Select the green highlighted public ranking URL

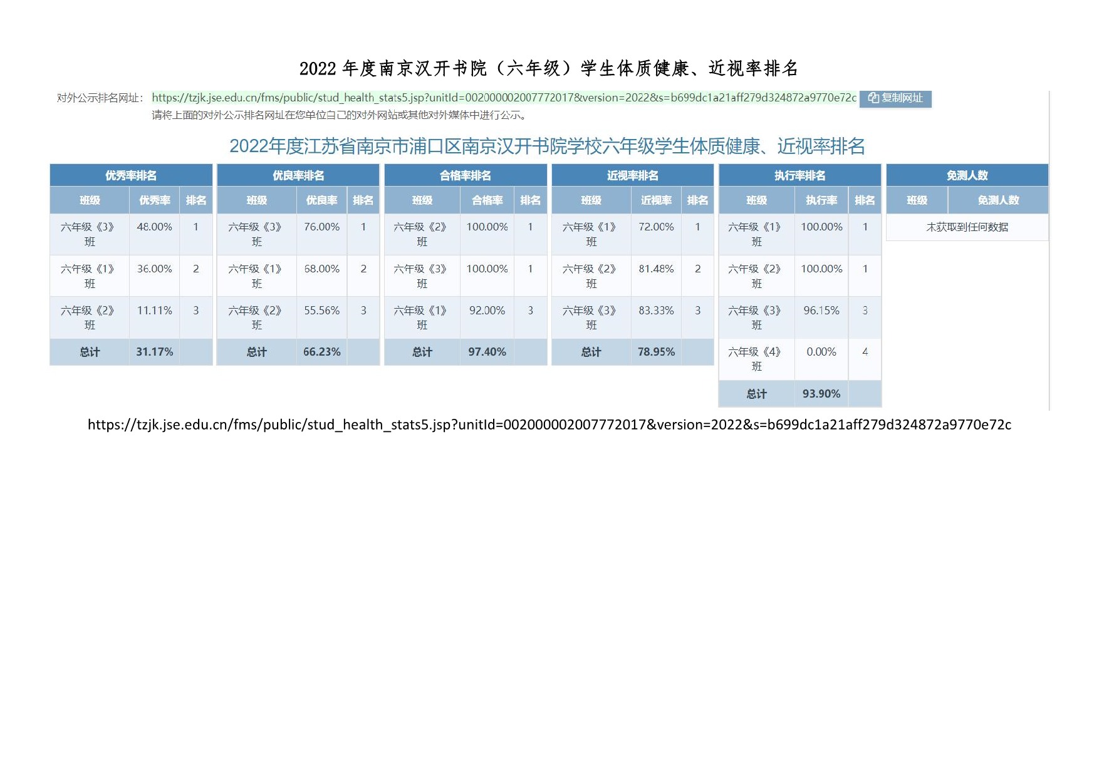pyautogui.click(x=504, y=98)
